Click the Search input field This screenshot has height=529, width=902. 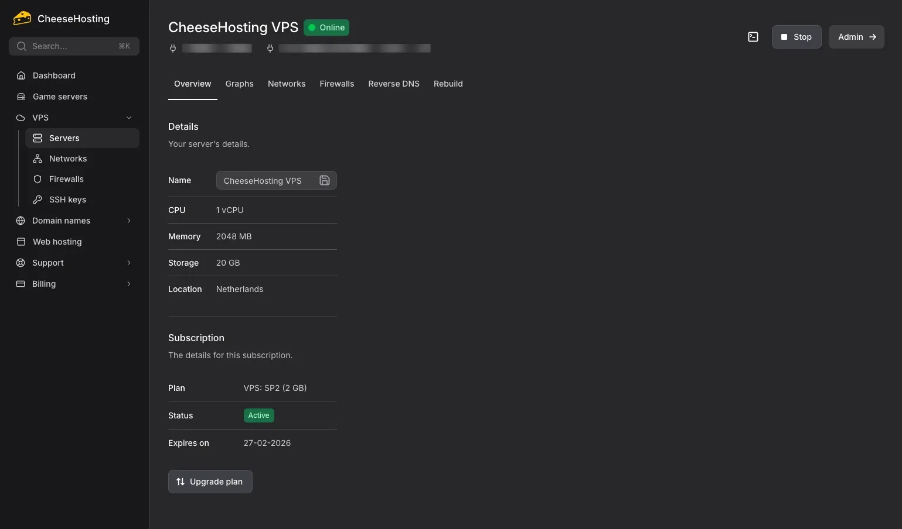(x=74, y=46)
